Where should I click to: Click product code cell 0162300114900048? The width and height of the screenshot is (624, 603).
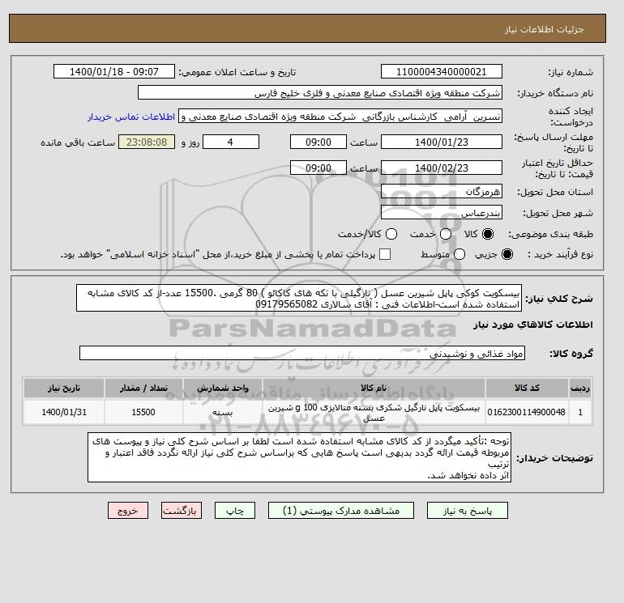pos(527,413)
